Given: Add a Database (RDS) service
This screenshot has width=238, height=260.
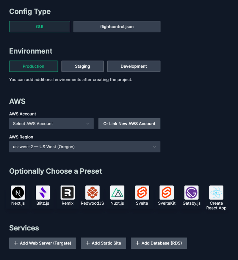Looking at the screenshot, I should click(x=159, y=243).
